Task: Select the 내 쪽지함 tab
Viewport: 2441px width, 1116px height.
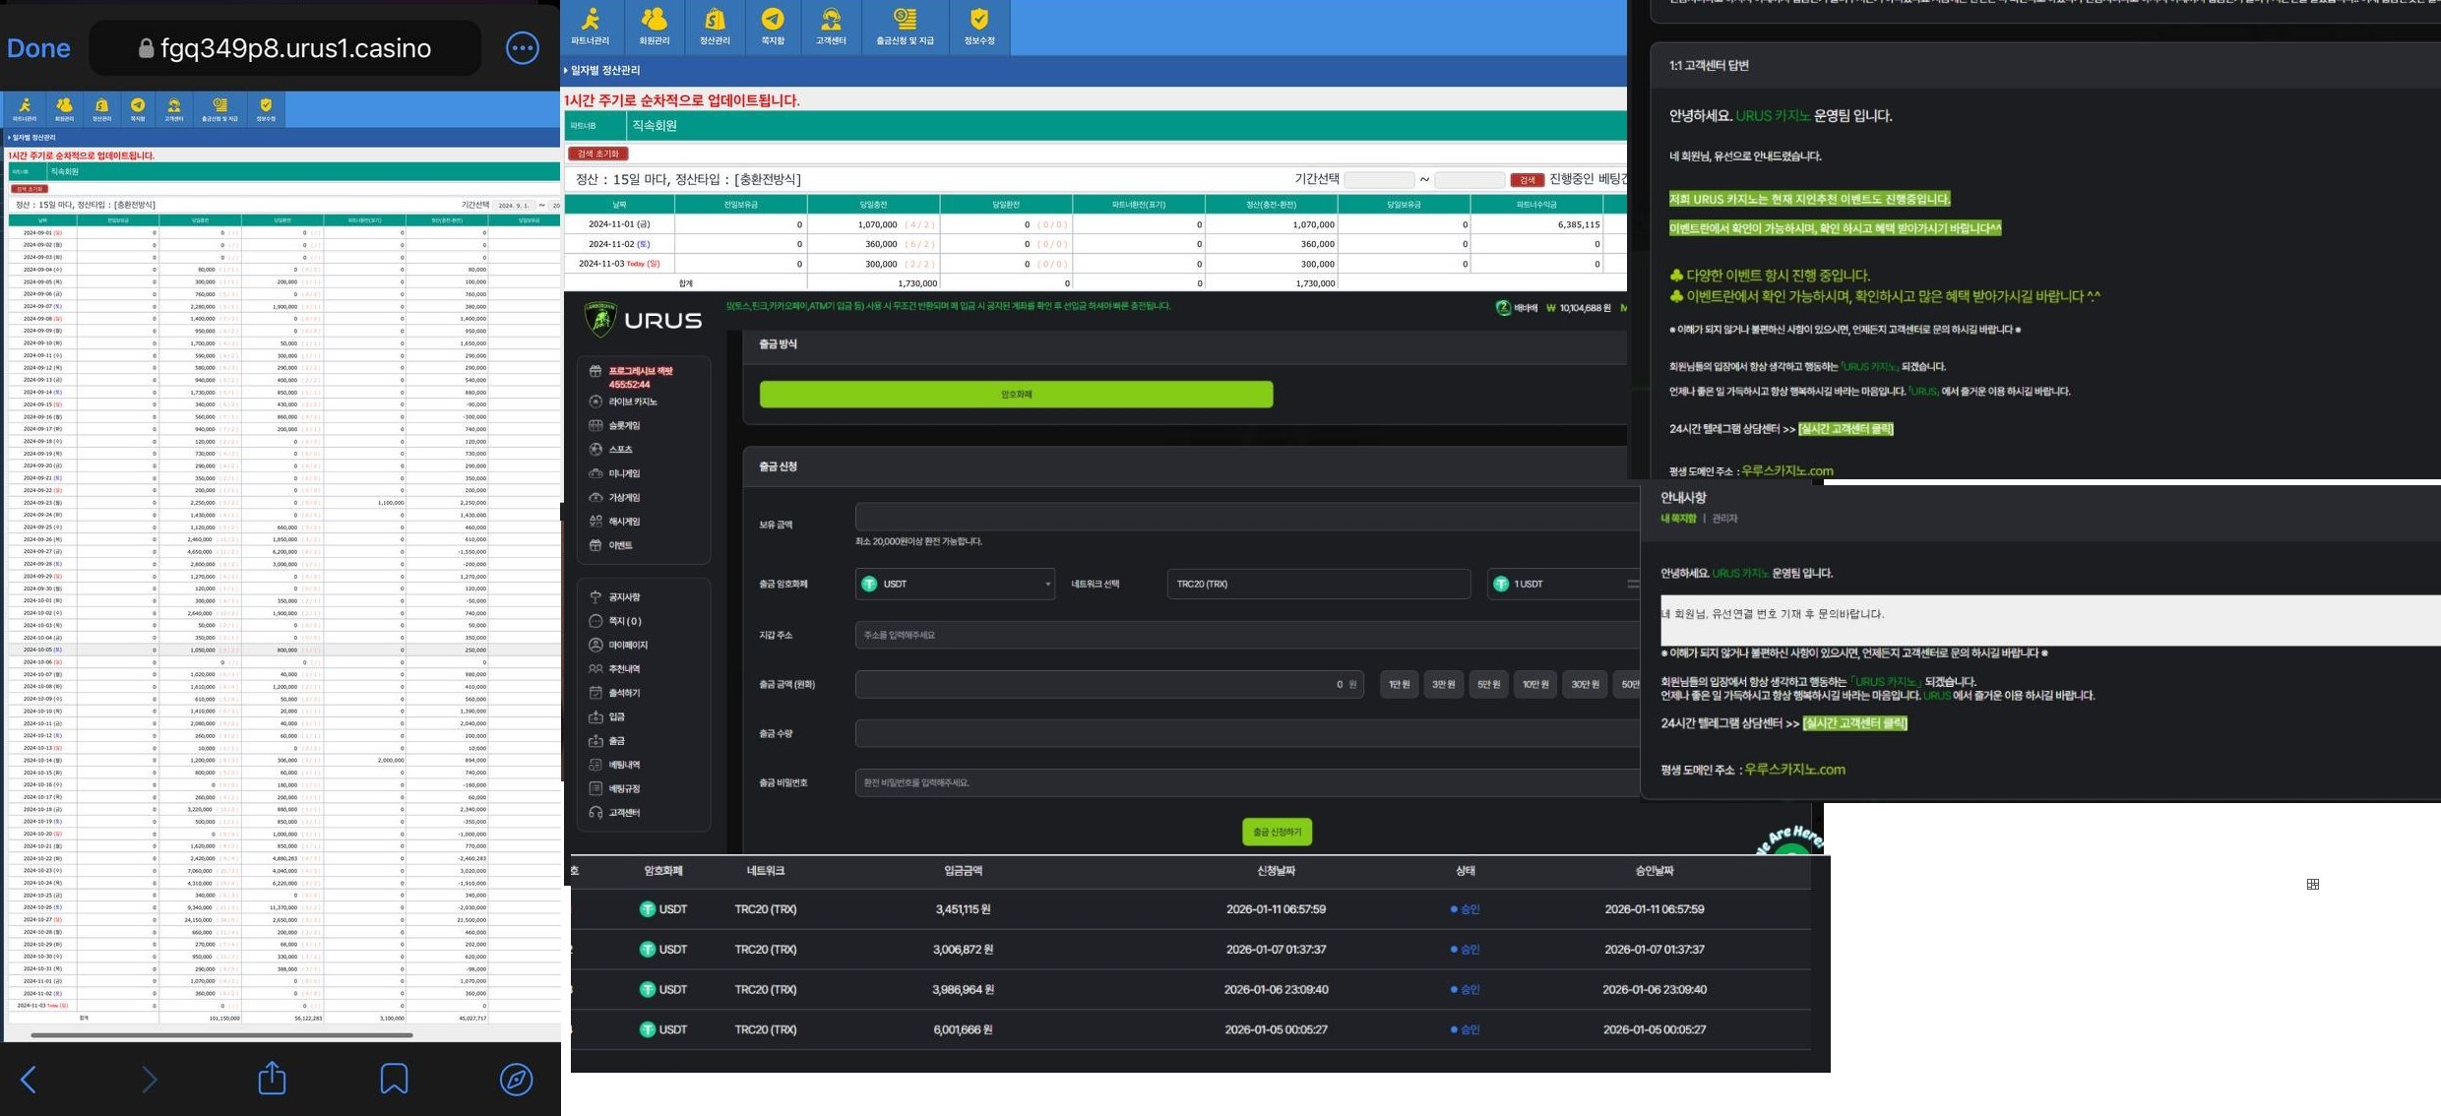Action: pos(1678,519)
